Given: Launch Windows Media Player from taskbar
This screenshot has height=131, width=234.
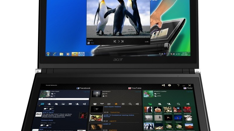Looking at the screenshot, I should pos(68,54).
